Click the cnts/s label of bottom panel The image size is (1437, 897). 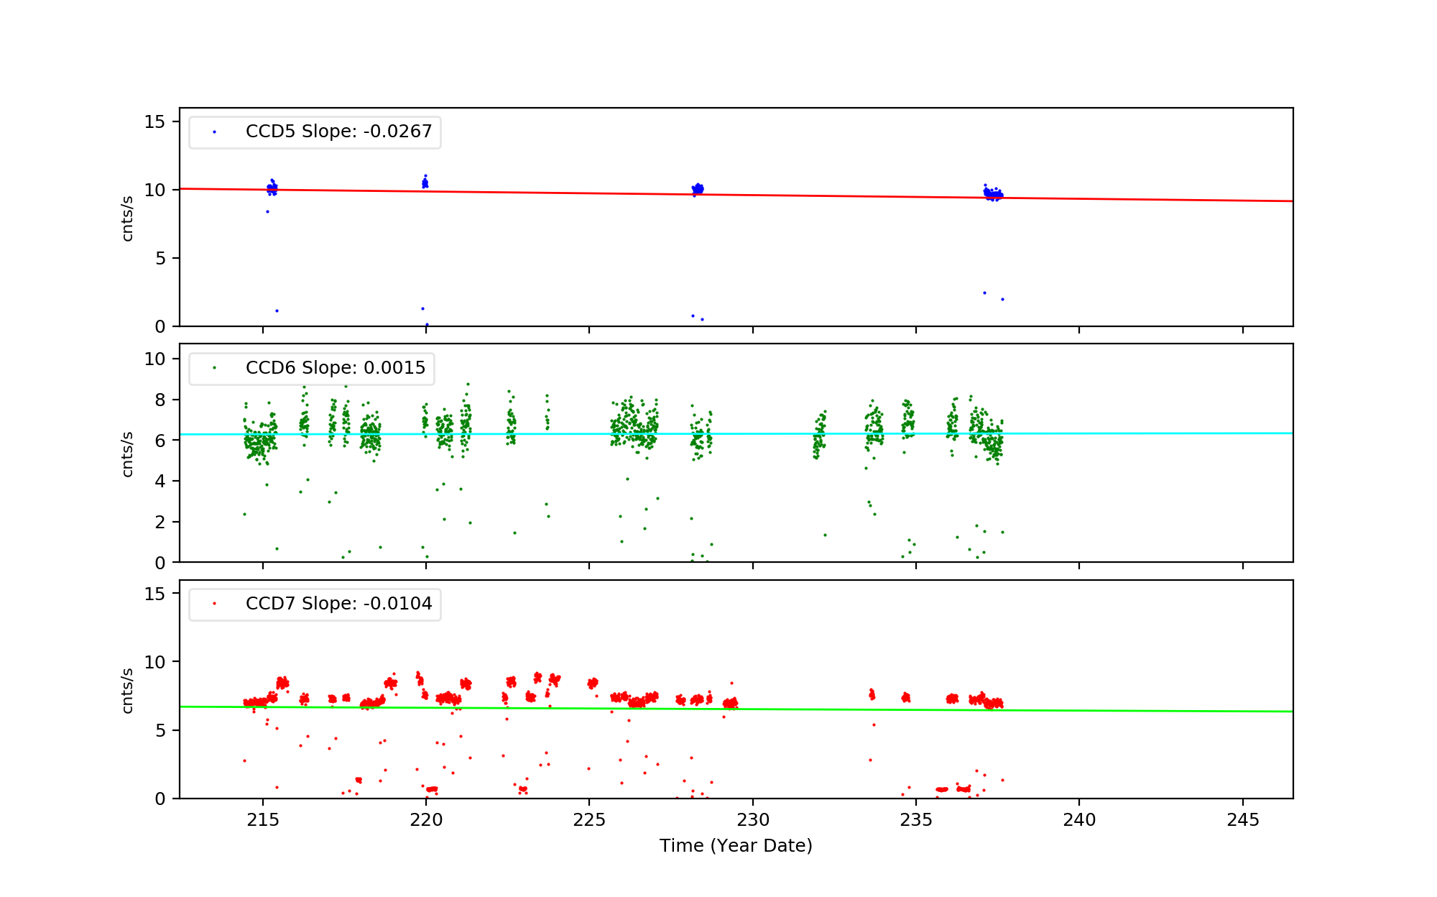point(128,690)
